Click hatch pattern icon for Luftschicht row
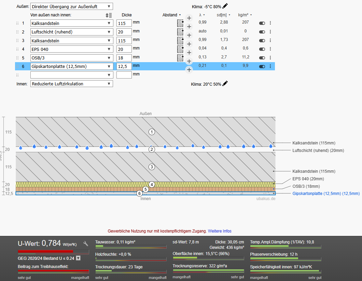The height and width of the screenshot is (281, 362). pyautogui.click(x=180, y=32)
